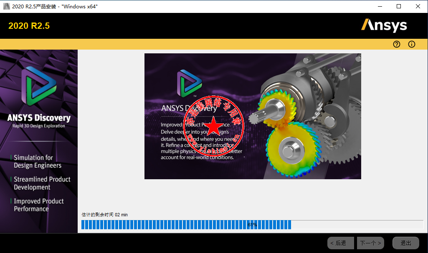428x253 pixels.
Task: Click the installer app icon in title bar
Action: click(6, 6)
